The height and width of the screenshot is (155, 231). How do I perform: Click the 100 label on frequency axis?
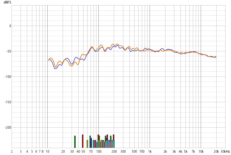(98, 151)
